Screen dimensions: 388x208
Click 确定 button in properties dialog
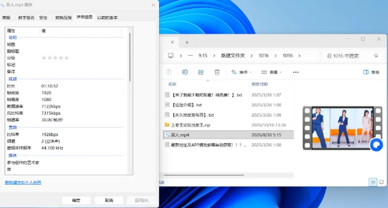click(x=76, y=200)
